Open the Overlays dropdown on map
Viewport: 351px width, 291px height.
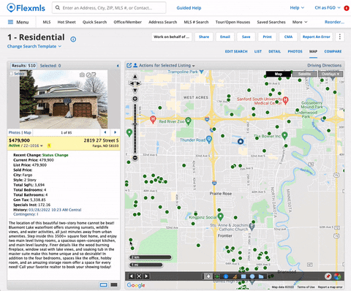click(331, 74)
